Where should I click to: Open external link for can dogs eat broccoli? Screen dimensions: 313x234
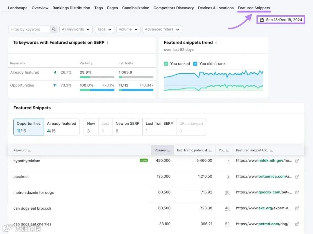tap(297, 208)
